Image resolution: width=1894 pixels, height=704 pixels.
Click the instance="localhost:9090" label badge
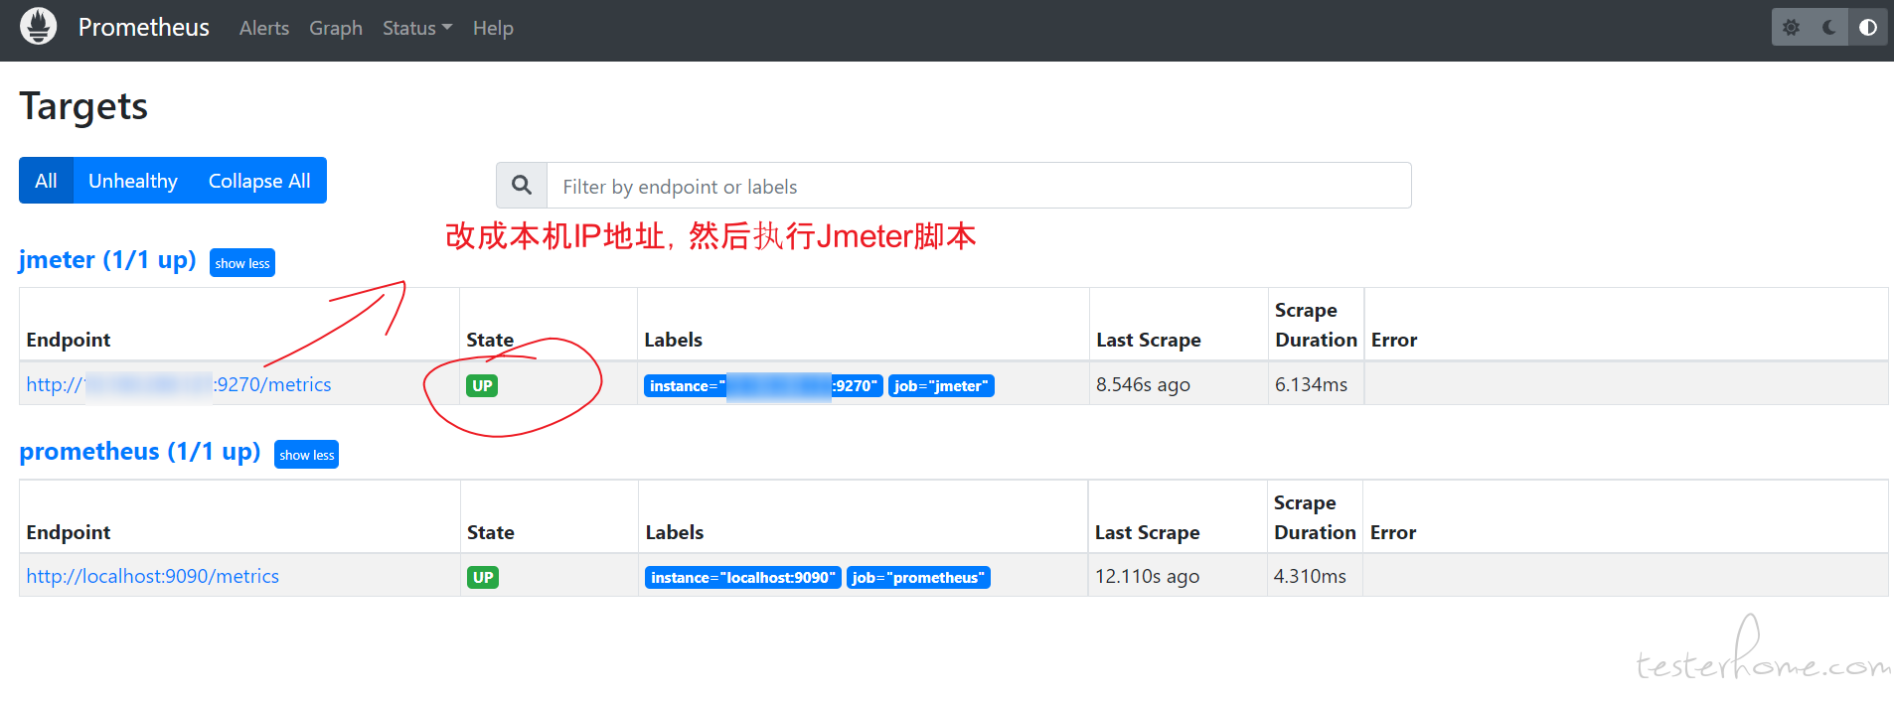pyautogui.click(x=743, y=577)
